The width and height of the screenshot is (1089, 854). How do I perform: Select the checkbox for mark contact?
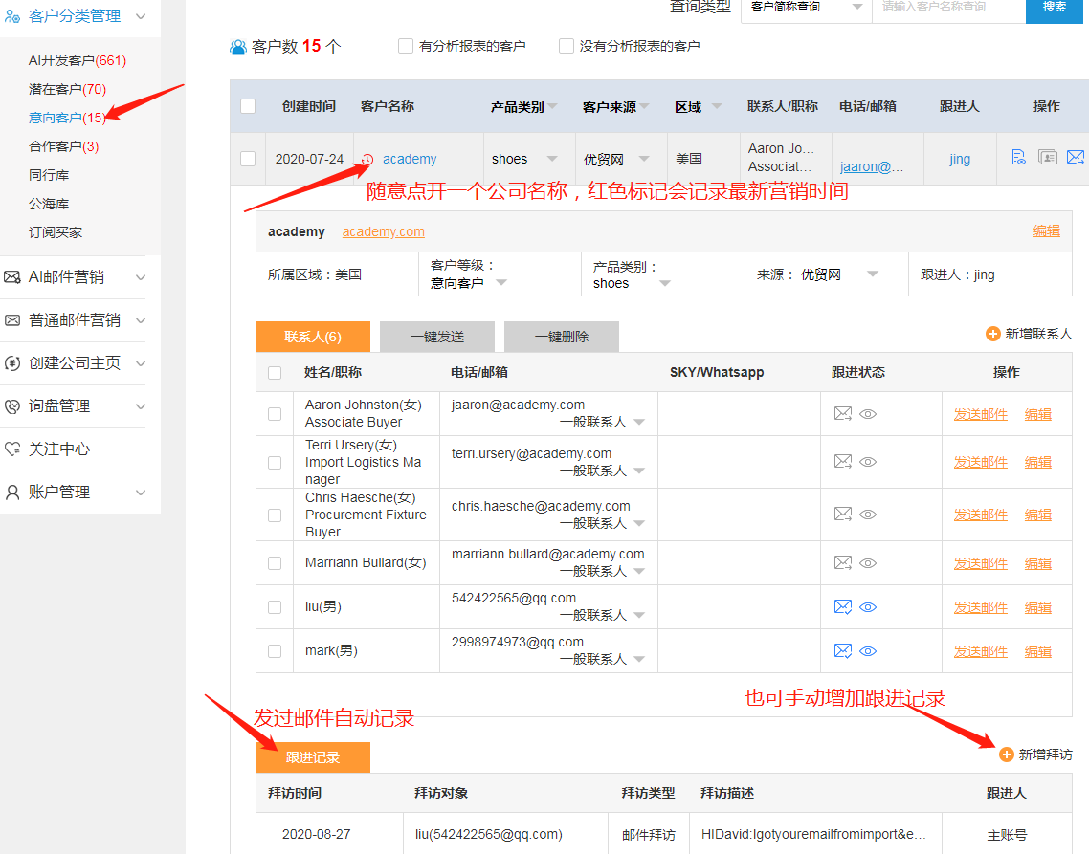pyautogui.click(x=275, y=651)
